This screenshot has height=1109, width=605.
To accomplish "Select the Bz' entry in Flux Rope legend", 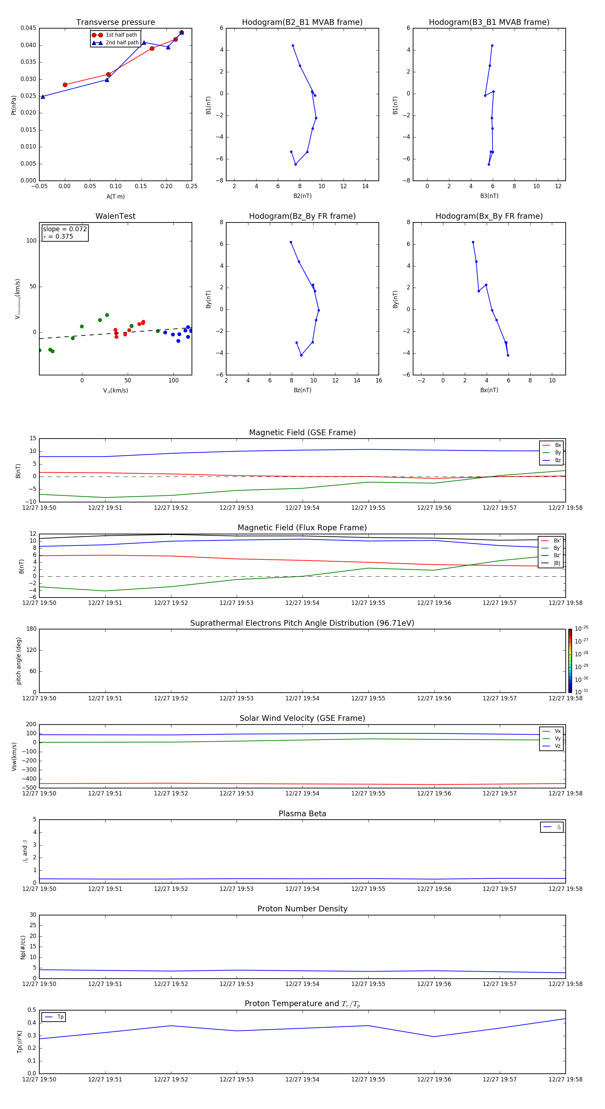I will coord(551,556).
